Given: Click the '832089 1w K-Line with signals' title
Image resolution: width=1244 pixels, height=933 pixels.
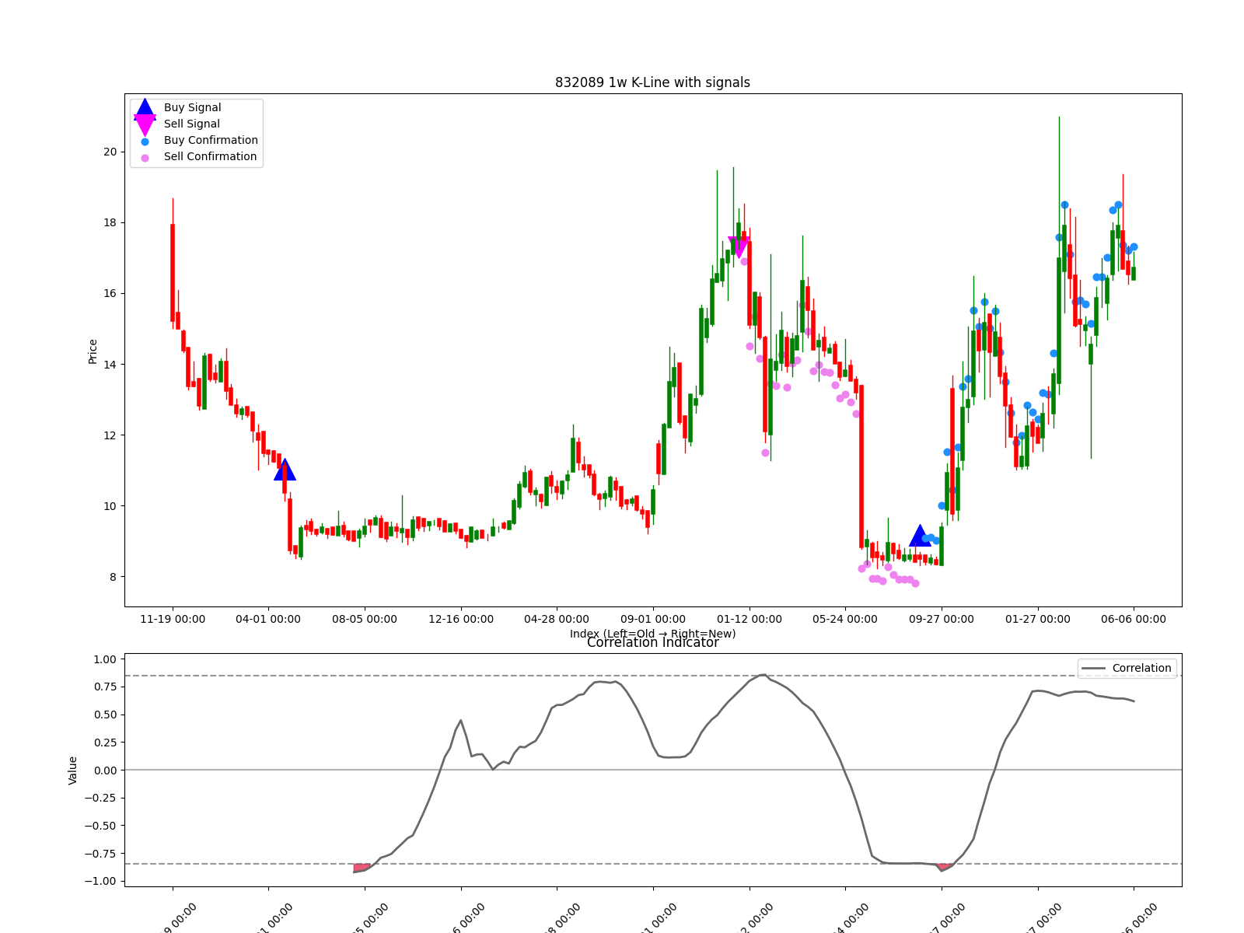Looking at the screenshot, I should (652, 82).
